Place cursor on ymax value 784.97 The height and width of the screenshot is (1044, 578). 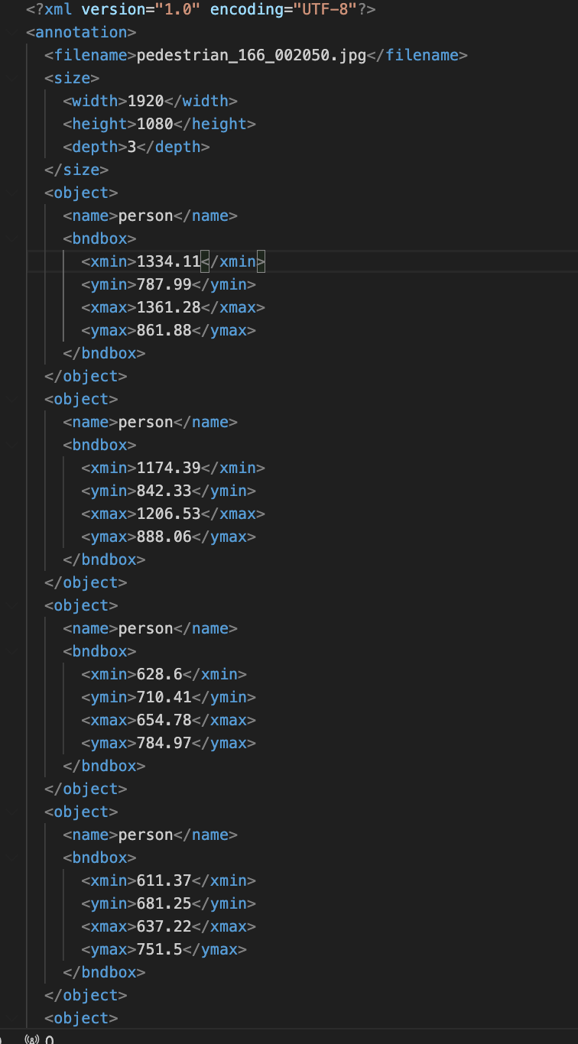pyautogui.click(x=164, y=743)
